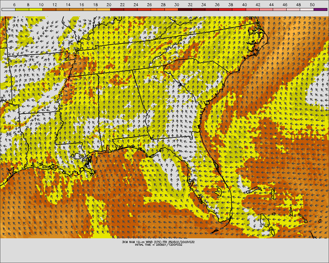Click the legend label "46"
The height and width of the screenshot is (263, 329).
[x=285, y=4]
